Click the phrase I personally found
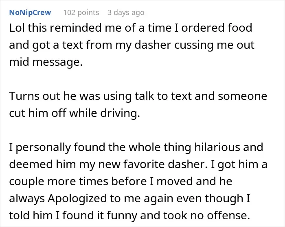The image size is (285, 227). coord(57,147)
